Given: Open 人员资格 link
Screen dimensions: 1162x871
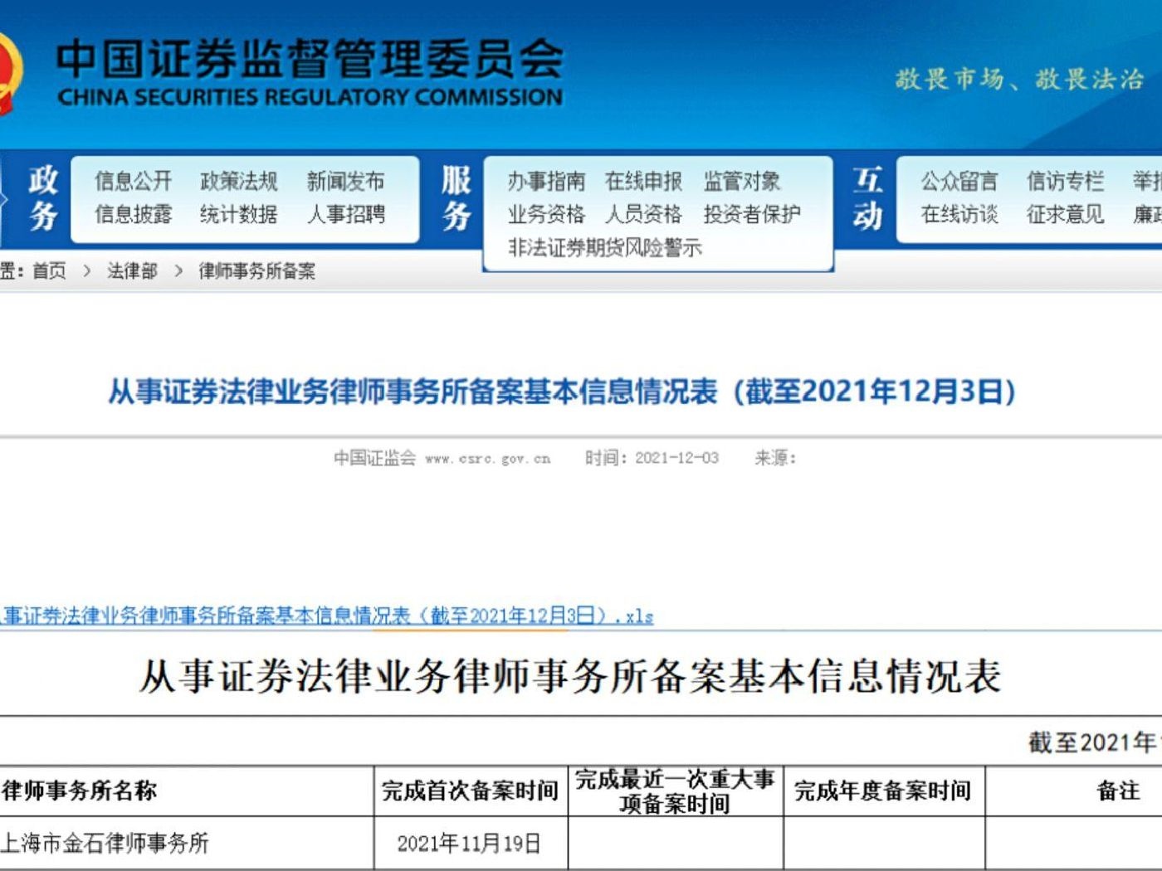Looking at the screenshot, I should click(x=644, y=214).
